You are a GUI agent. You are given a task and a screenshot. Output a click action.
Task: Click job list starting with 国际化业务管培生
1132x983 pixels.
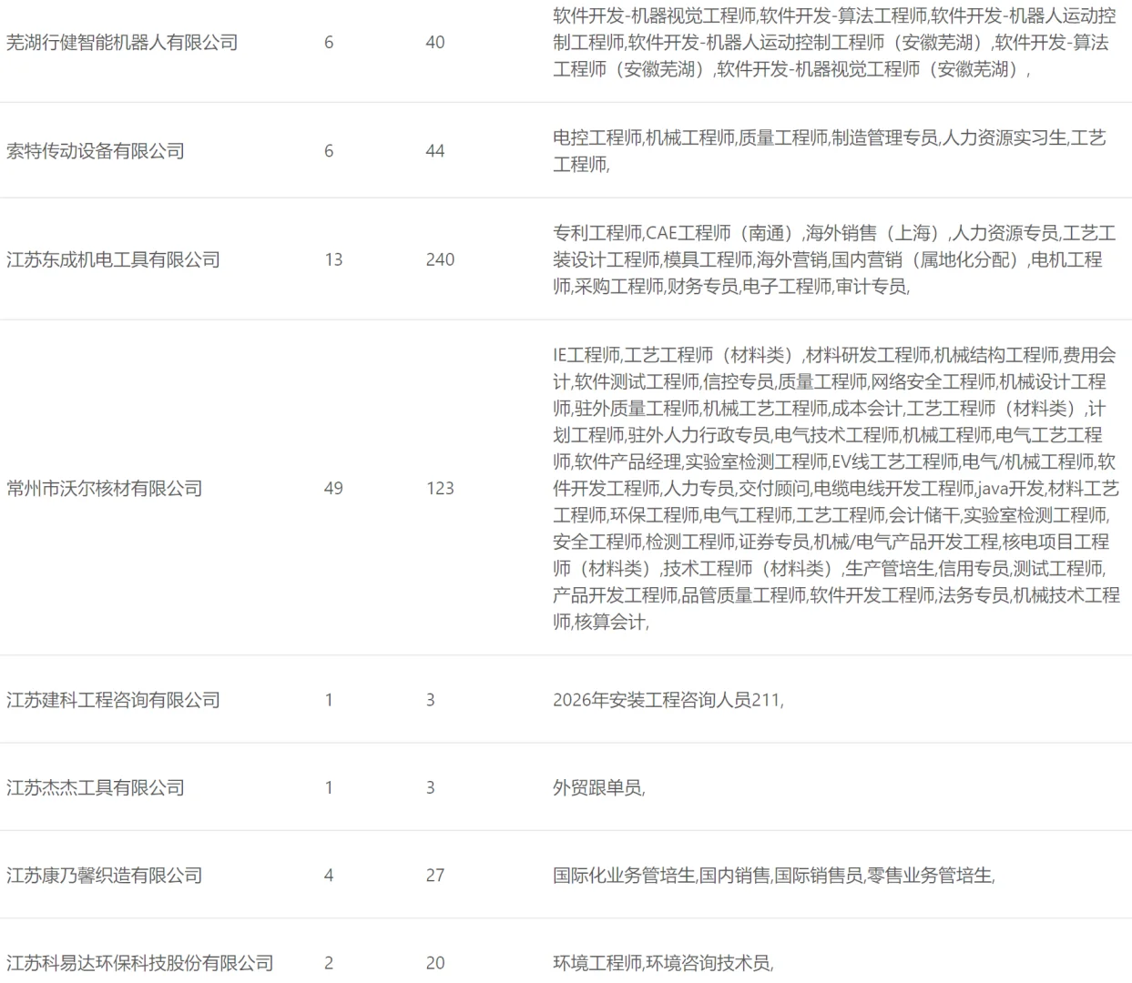click(773, 876)
